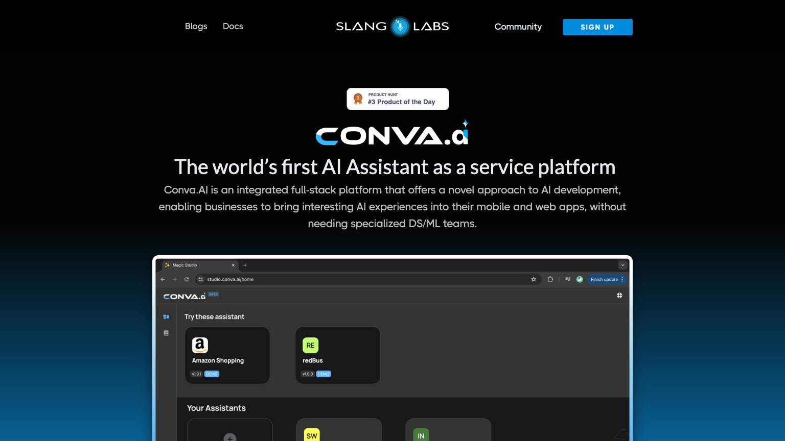Select the redBus assistant RE icon
Screen dimensions: 785x441
[310, 346]
